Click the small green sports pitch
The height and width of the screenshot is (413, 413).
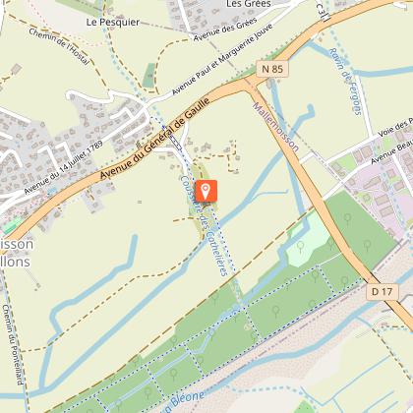pyautogui.click(x=12, y=225)
